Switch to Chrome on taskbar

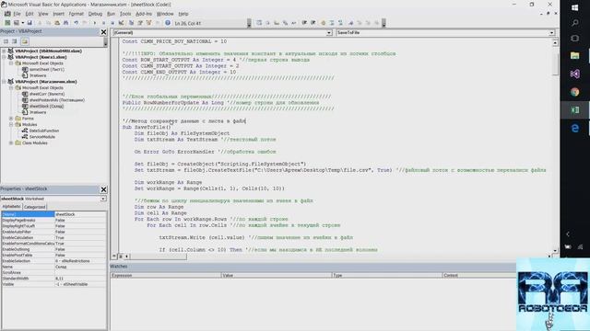pyautogui.click(x=574, y=92)
